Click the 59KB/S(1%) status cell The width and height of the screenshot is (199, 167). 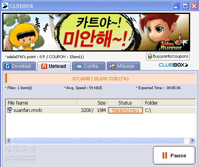pyautogui.click(x=126, y=110)
